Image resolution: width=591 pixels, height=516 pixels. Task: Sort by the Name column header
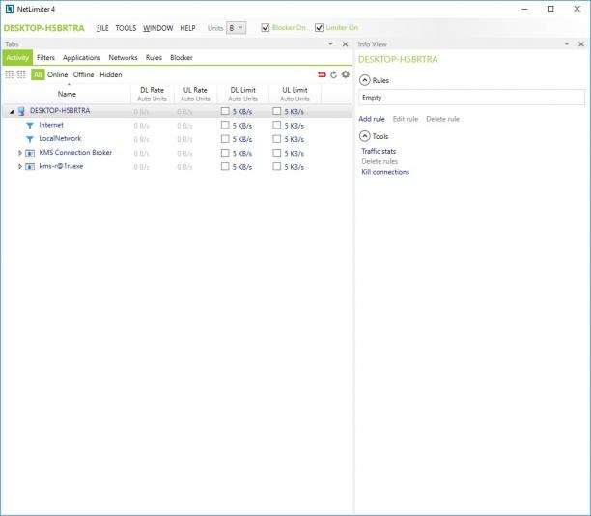click(67, 94)
